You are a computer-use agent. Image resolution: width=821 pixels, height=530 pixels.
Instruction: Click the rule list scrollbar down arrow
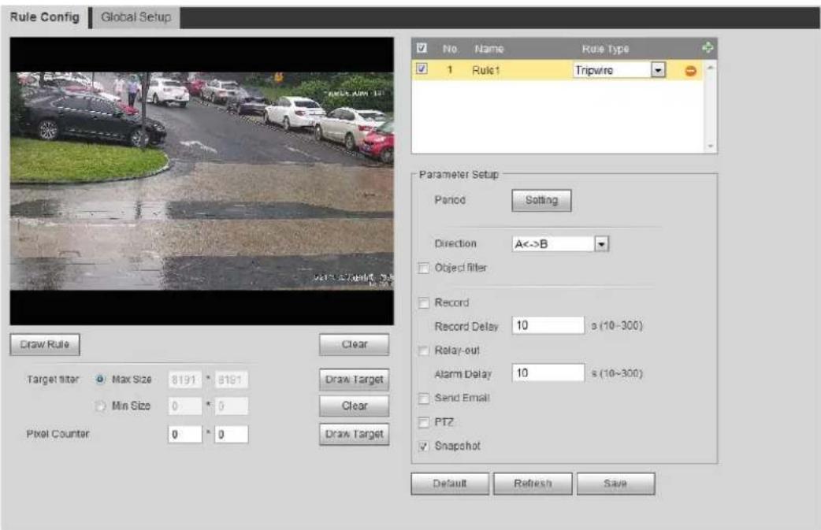(x=711, y=146)
